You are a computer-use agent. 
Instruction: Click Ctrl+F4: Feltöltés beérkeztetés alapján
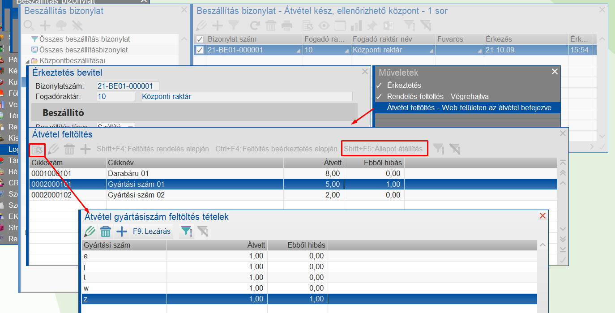276,149
